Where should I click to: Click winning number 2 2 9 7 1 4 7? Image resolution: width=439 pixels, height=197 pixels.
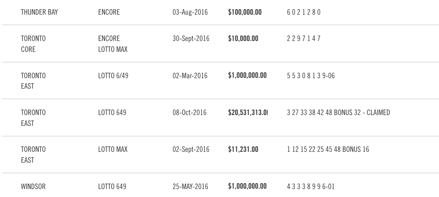pos(304,38)
